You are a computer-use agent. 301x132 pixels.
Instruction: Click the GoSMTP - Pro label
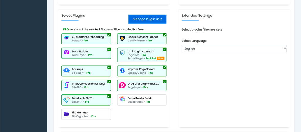pyautogui.click(x=81, y=102)
